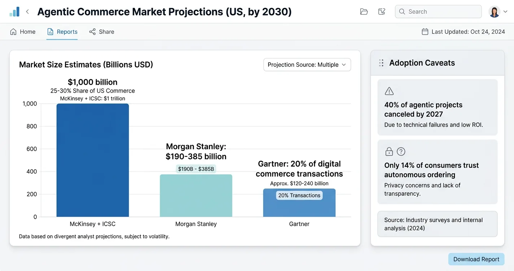Open the Share tab
The width and height of the screenshot is (514, 271).
pyautogui.click(x=102, y=32)
